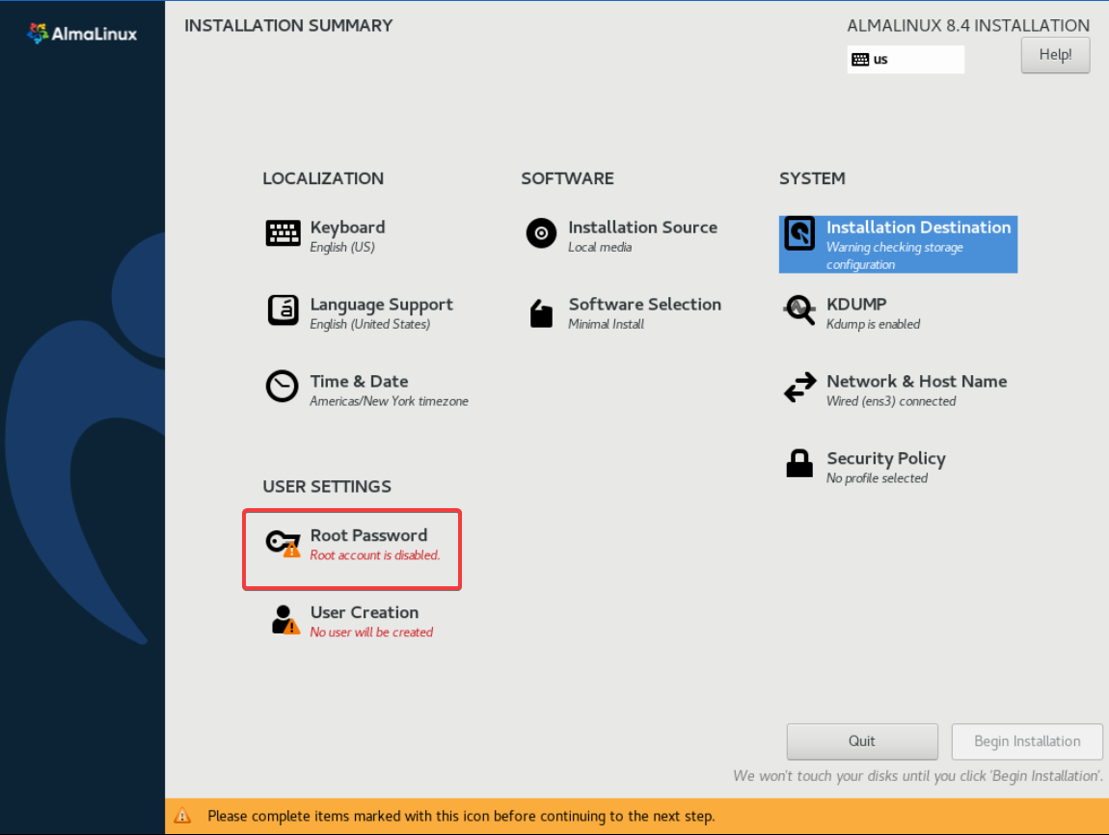The image size is (1109, 835).
Task: Quit the installer with the Quit button
Action: tap(862, 741)
